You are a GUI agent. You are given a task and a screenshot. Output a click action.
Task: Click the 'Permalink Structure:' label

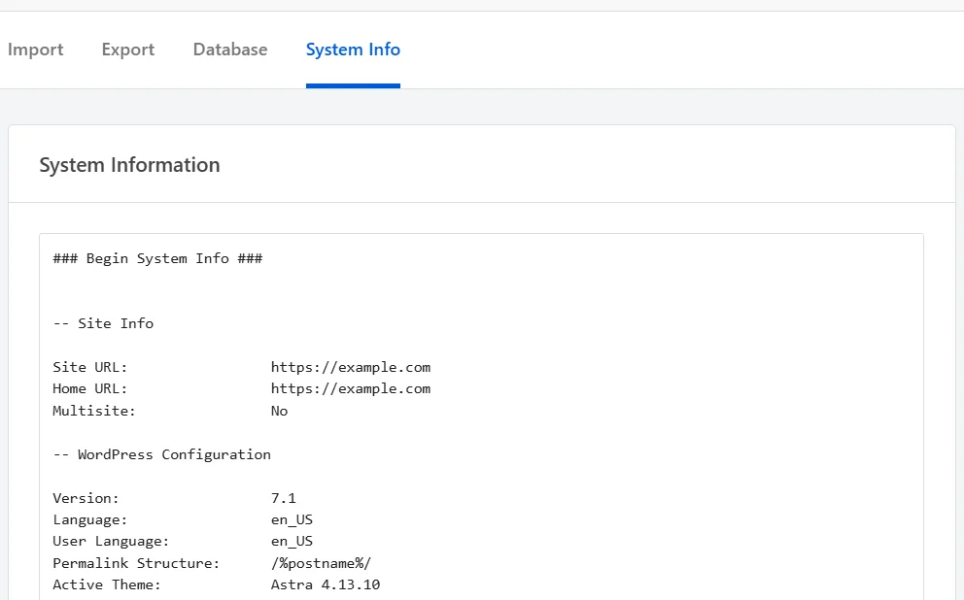coord(136,563)
